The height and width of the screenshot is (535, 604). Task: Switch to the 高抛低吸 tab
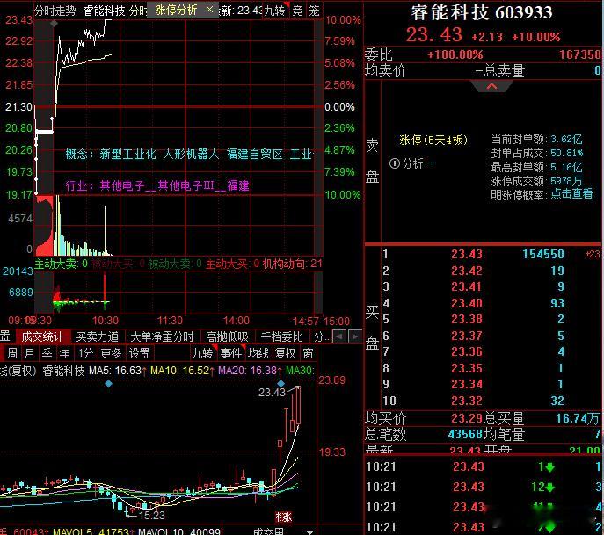(x=227, y=336)
